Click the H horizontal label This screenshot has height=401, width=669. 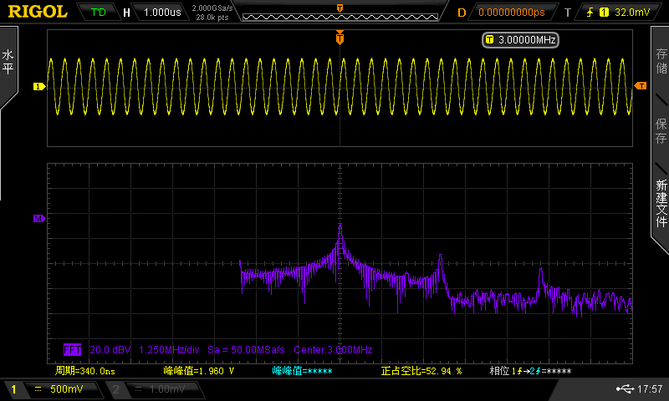126,13
